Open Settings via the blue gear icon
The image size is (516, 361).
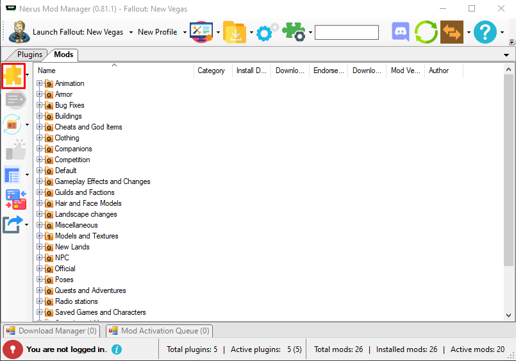click(x=267, y=32)
